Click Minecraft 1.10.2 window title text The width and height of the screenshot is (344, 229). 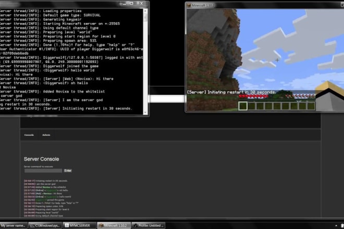(203, 5)
